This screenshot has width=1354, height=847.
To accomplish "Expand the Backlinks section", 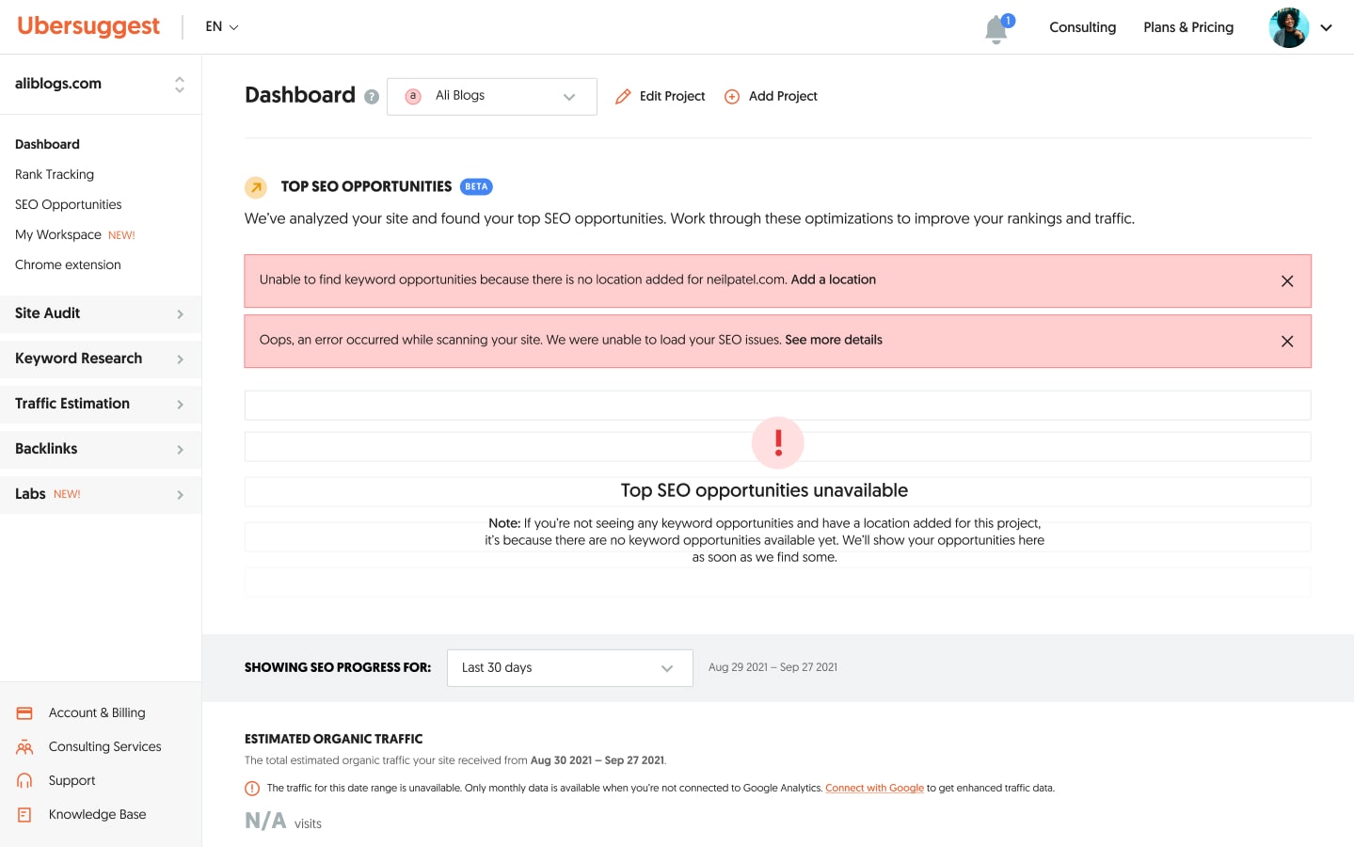I will pyautogui.click(x=101, y=449).
